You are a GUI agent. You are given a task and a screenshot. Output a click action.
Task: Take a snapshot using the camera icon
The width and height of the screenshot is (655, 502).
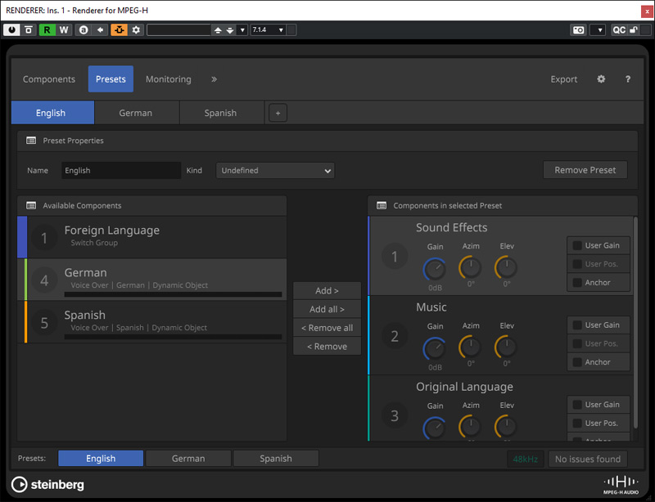[578, 29]
